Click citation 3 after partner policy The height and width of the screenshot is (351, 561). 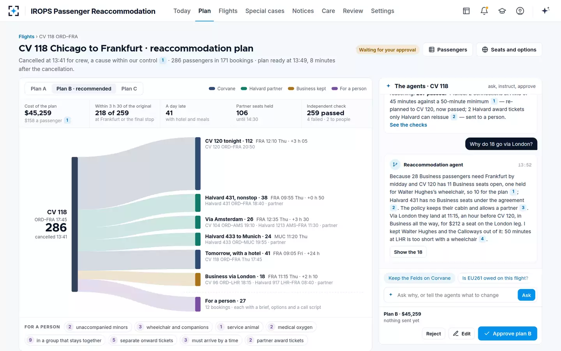[x=523, y=208]
